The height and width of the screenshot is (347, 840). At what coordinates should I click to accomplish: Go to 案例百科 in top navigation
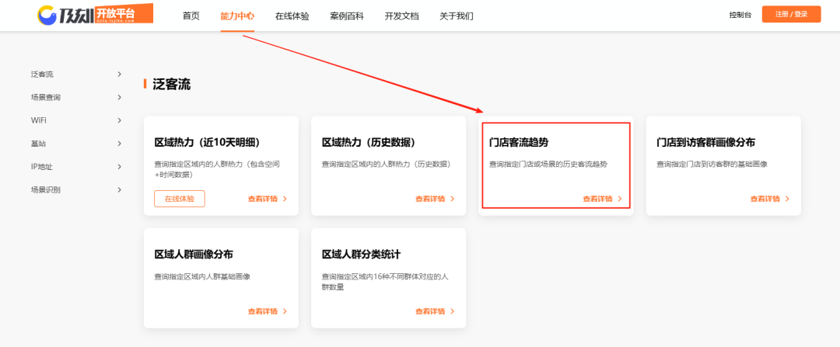coord(347,16)
